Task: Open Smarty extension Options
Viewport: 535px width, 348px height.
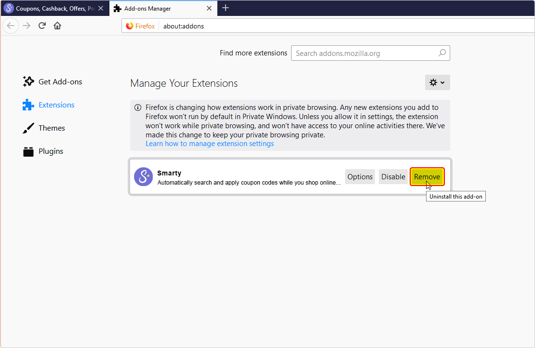Action: [x=360, y=176]
